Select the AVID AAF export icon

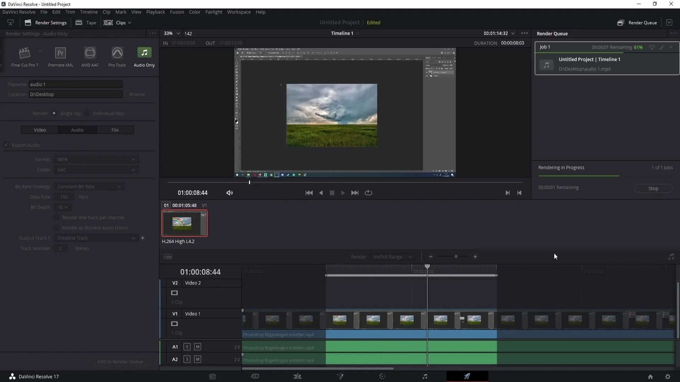point(90,53)
